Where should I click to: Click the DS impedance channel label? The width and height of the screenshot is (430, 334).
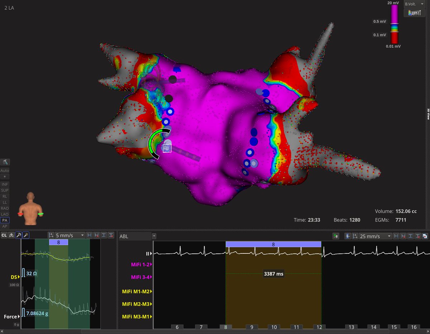tap(15, 277)
